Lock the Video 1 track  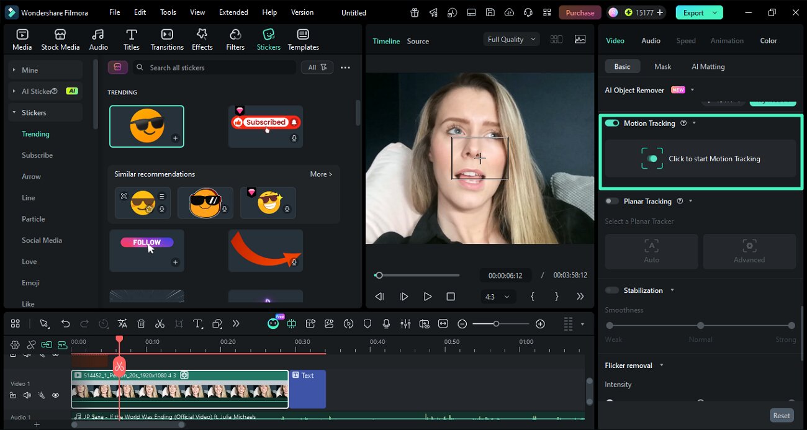tap(13, 395)
